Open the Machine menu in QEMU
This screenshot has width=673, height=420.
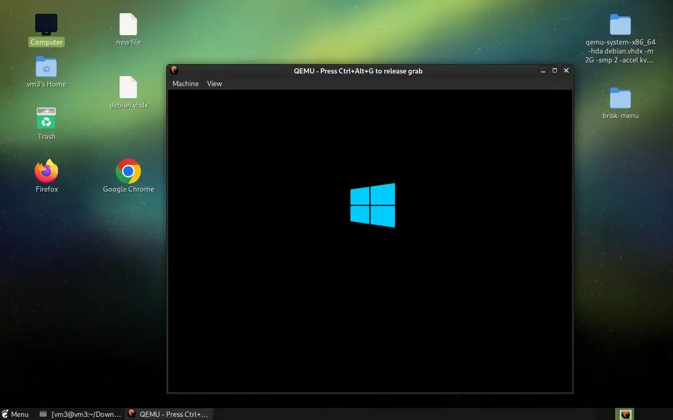[185, 83]
